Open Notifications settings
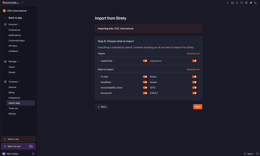Screen dimensions: 260x156 [15, 35]
